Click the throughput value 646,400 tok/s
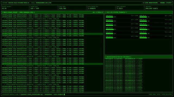Screen dimensions: 174x97 pos(151,8)
